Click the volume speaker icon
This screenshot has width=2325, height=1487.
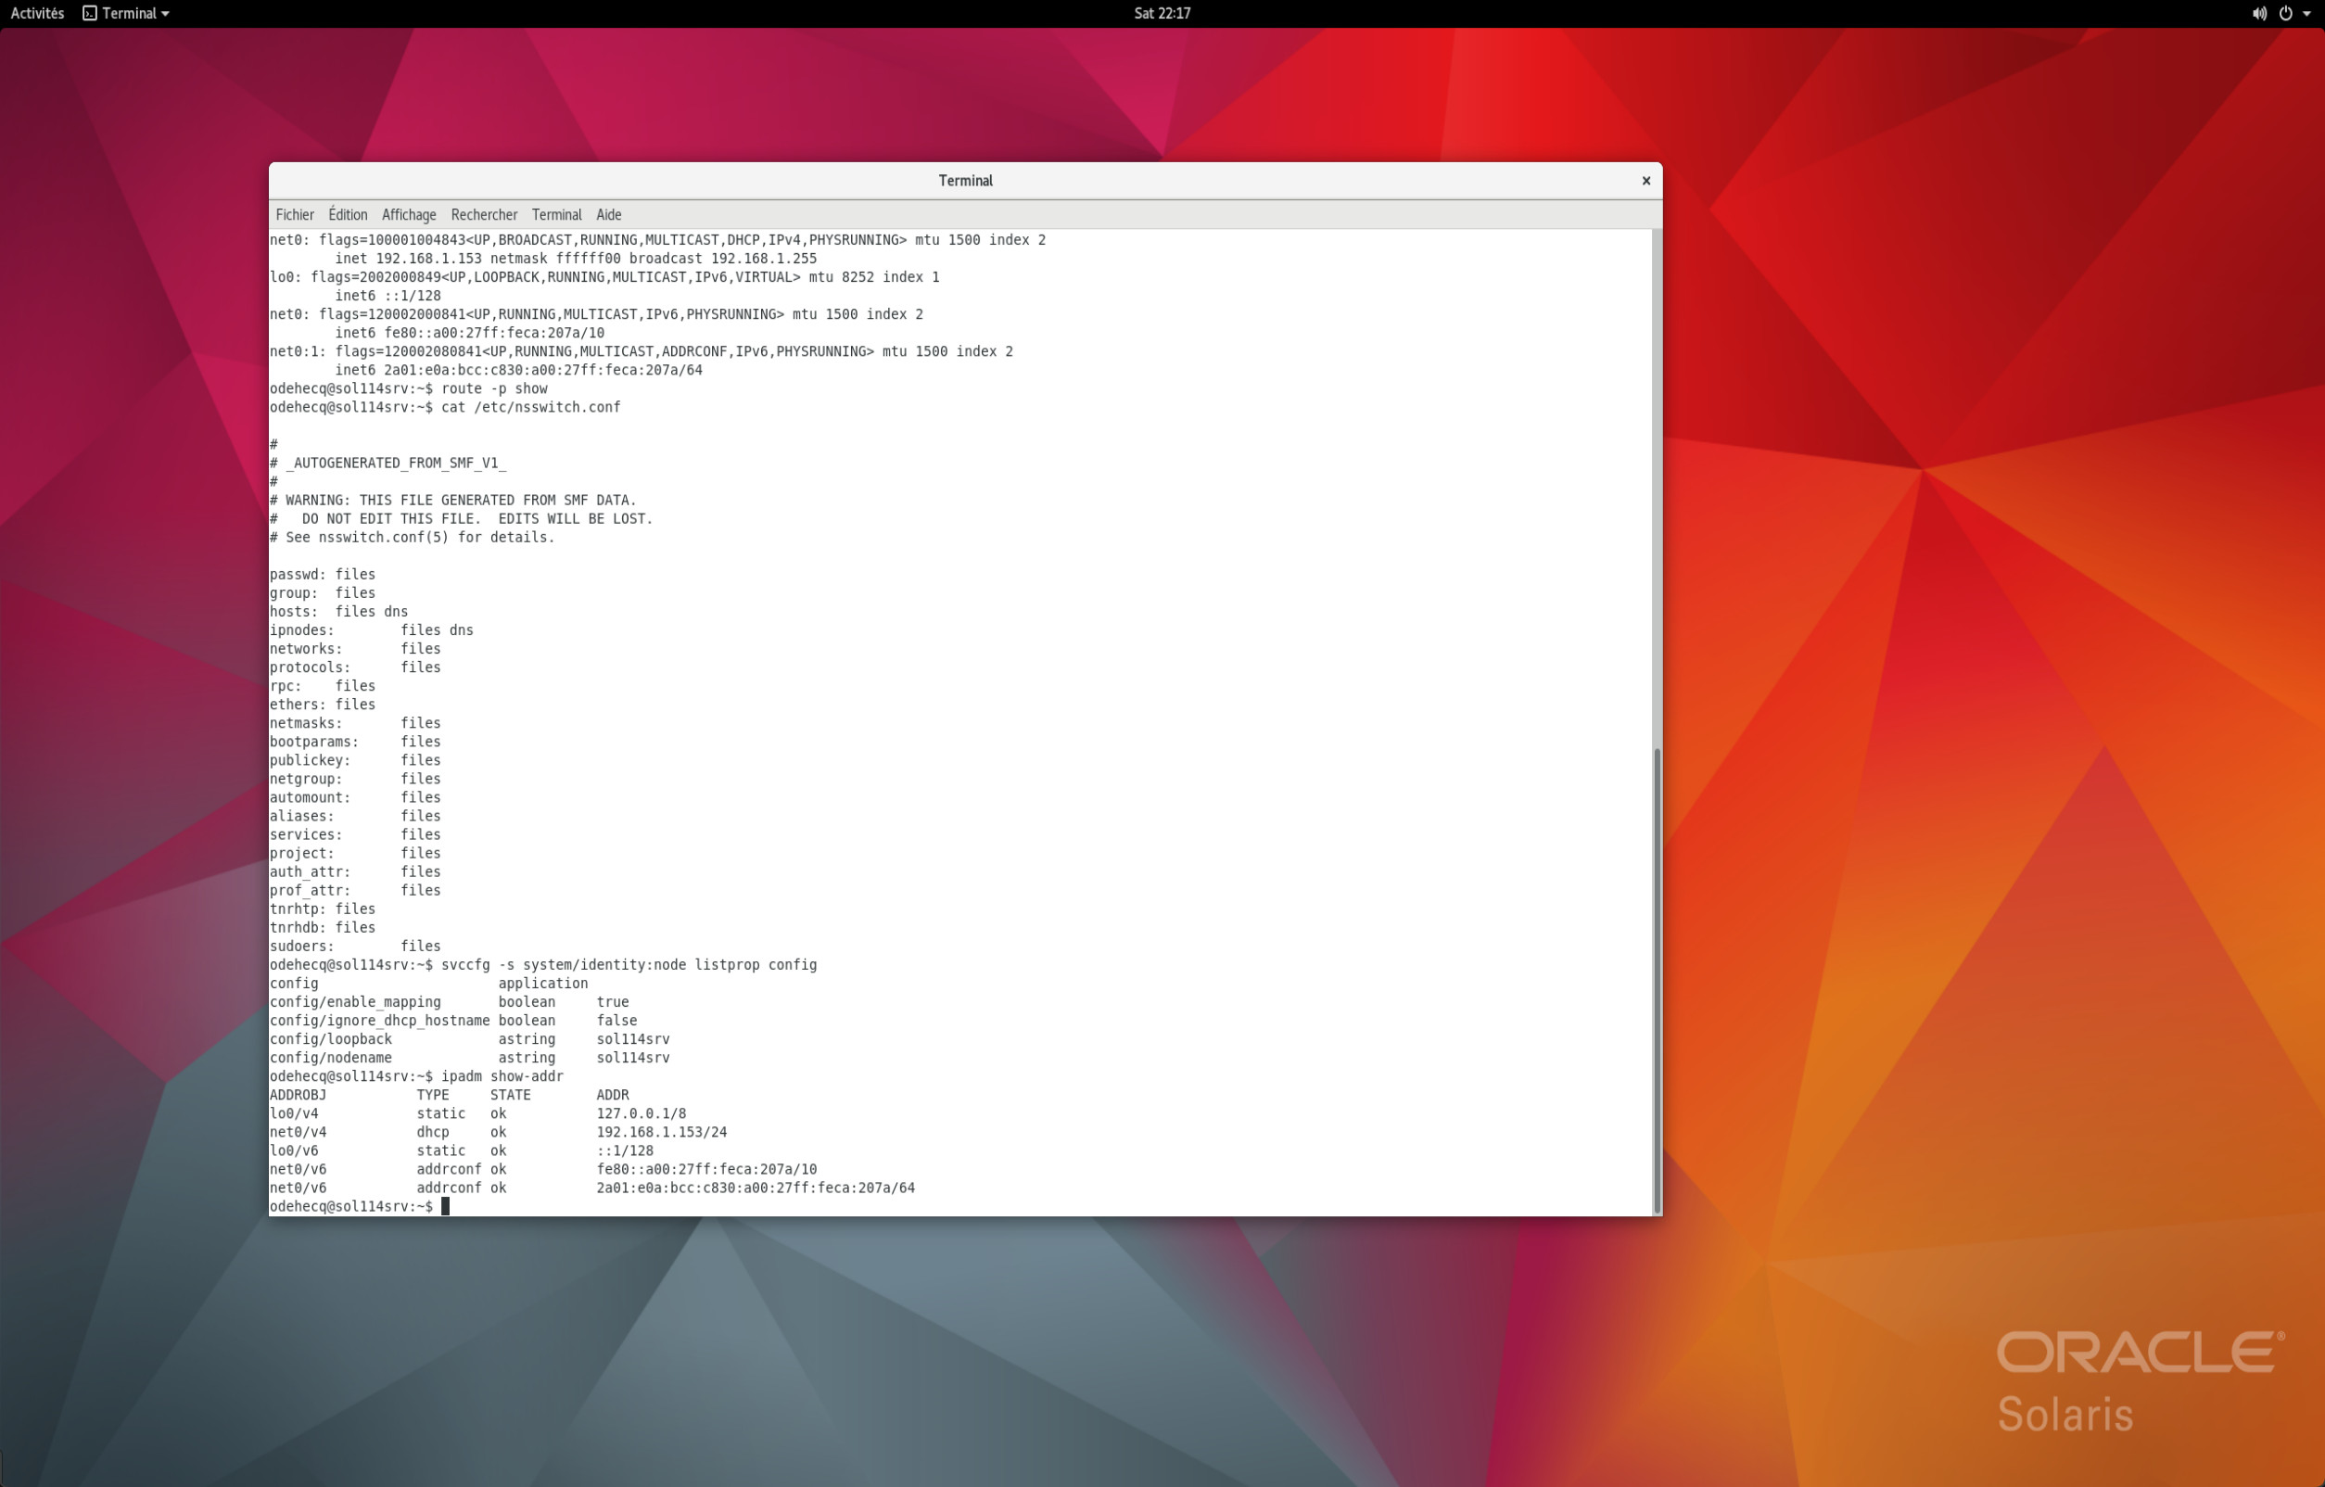(2258, 14)
